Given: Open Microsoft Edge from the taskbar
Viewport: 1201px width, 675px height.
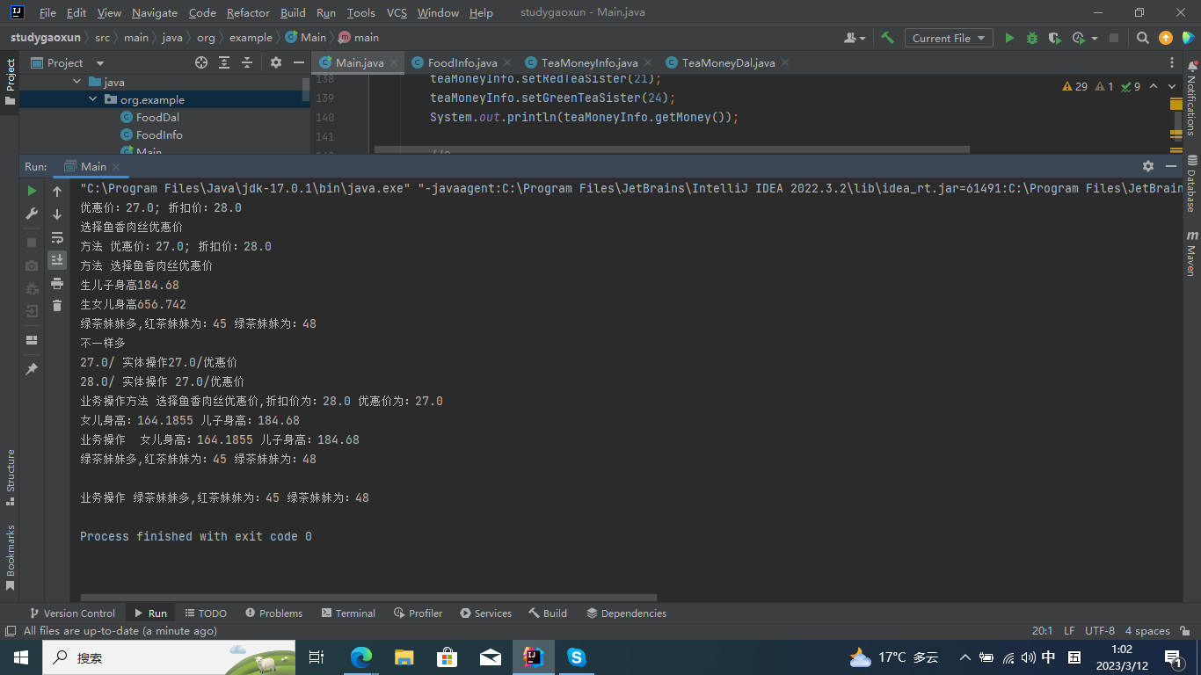Looking at the screenshot, I should click(361, 657).
